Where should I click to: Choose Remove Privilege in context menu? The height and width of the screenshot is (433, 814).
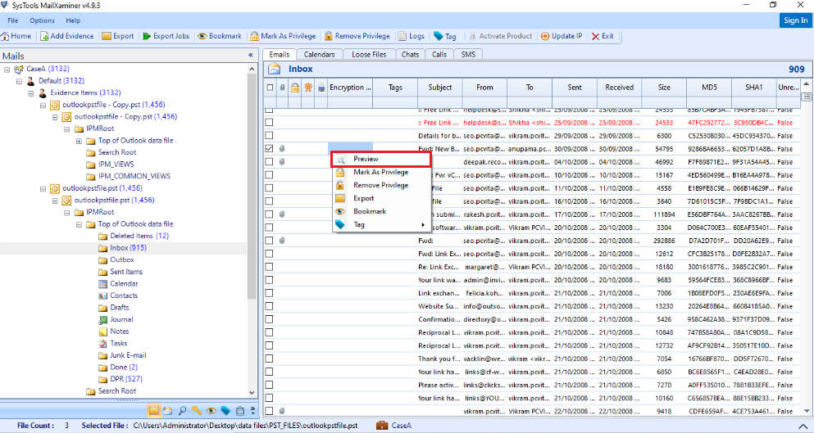pyautogui.click(x=381, y=185)
